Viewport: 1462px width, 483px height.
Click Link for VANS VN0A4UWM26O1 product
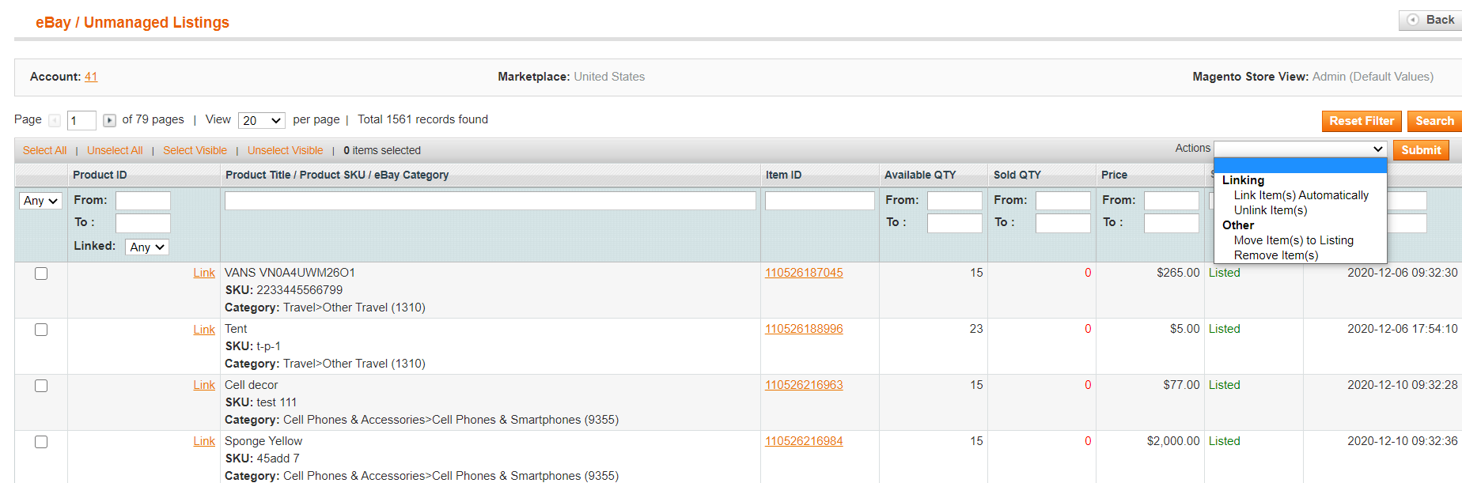click(204, 273)
